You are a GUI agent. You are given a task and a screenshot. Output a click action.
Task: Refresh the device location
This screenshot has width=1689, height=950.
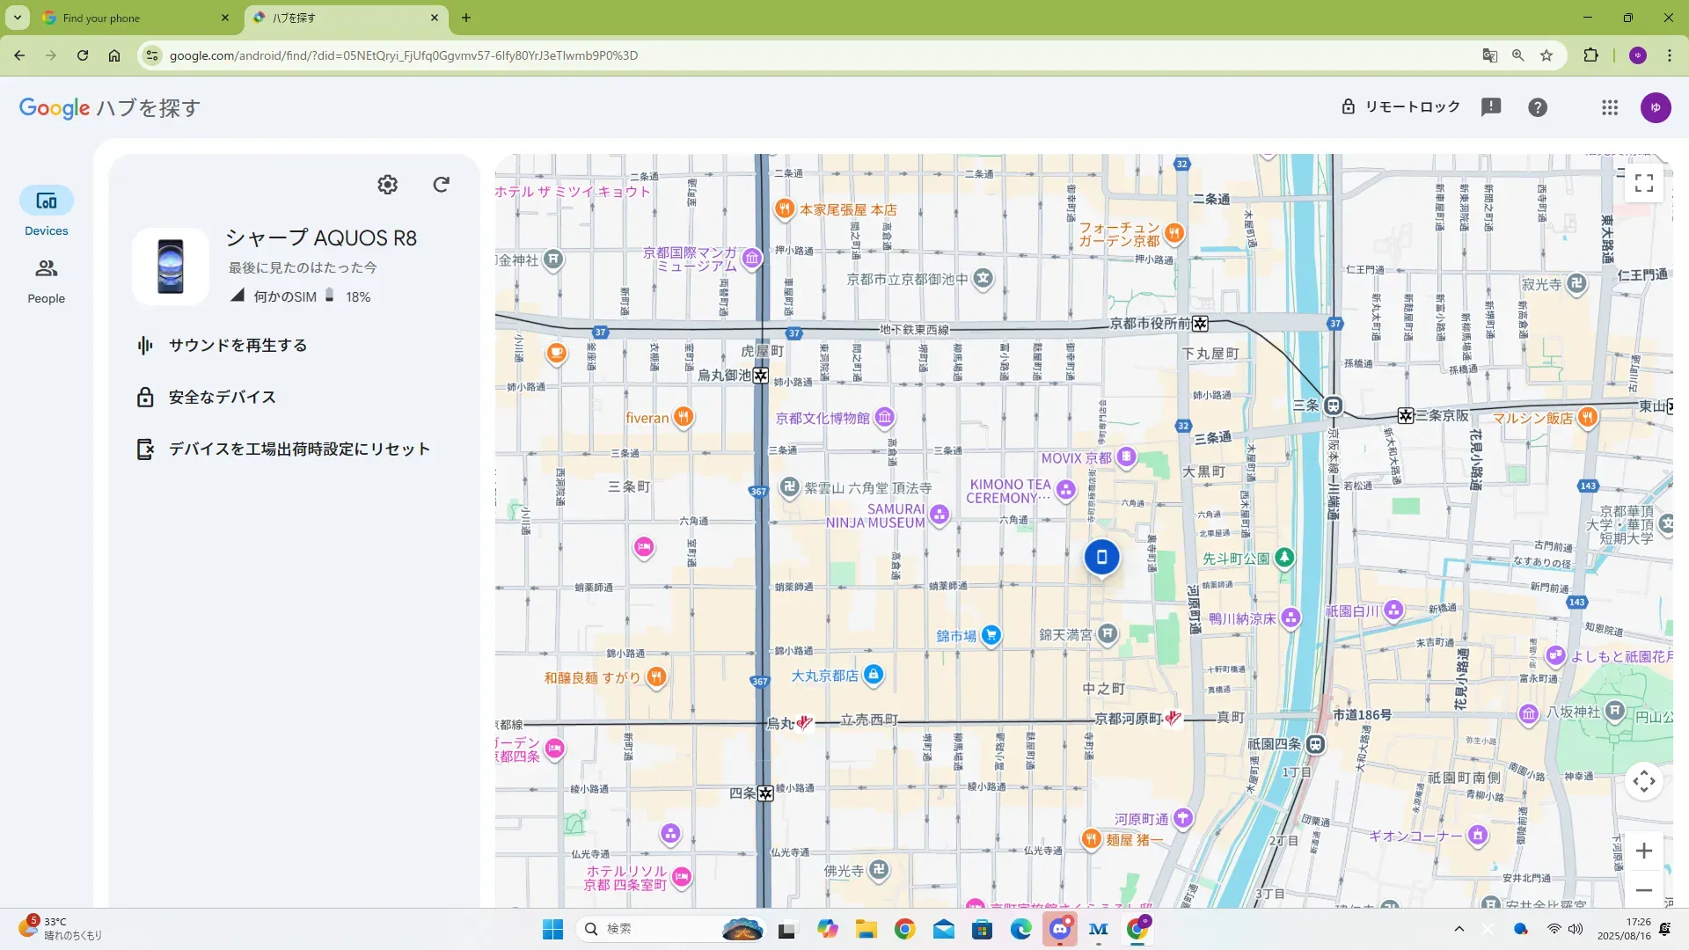click(441, 184)
